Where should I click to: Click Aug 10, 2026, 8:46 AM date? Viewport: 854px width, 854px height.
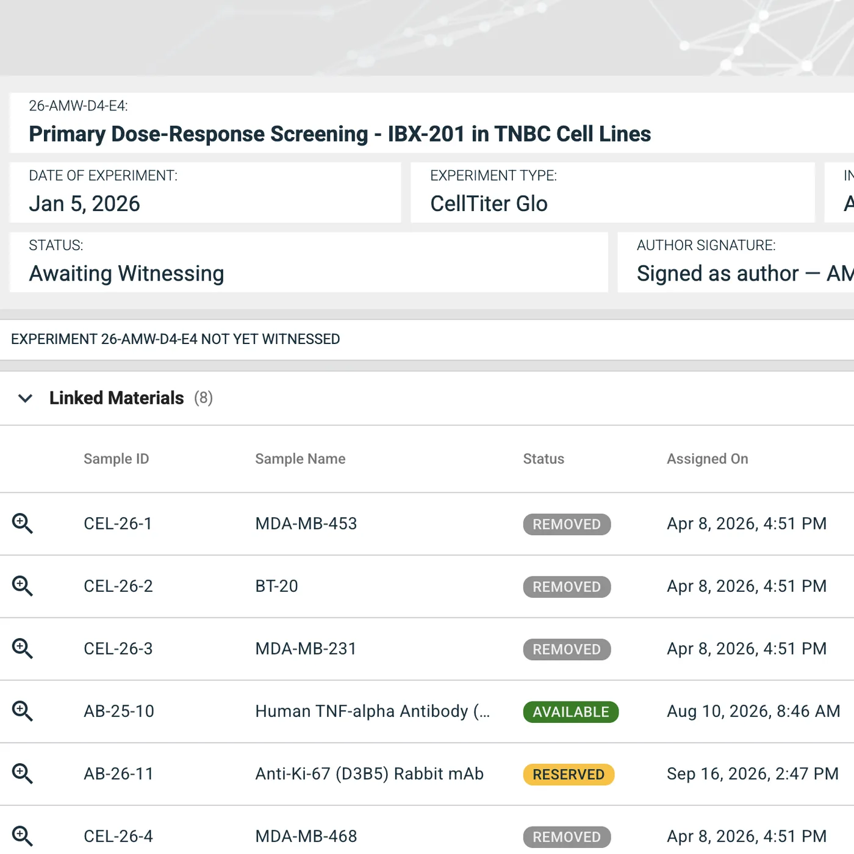[753, 711]
